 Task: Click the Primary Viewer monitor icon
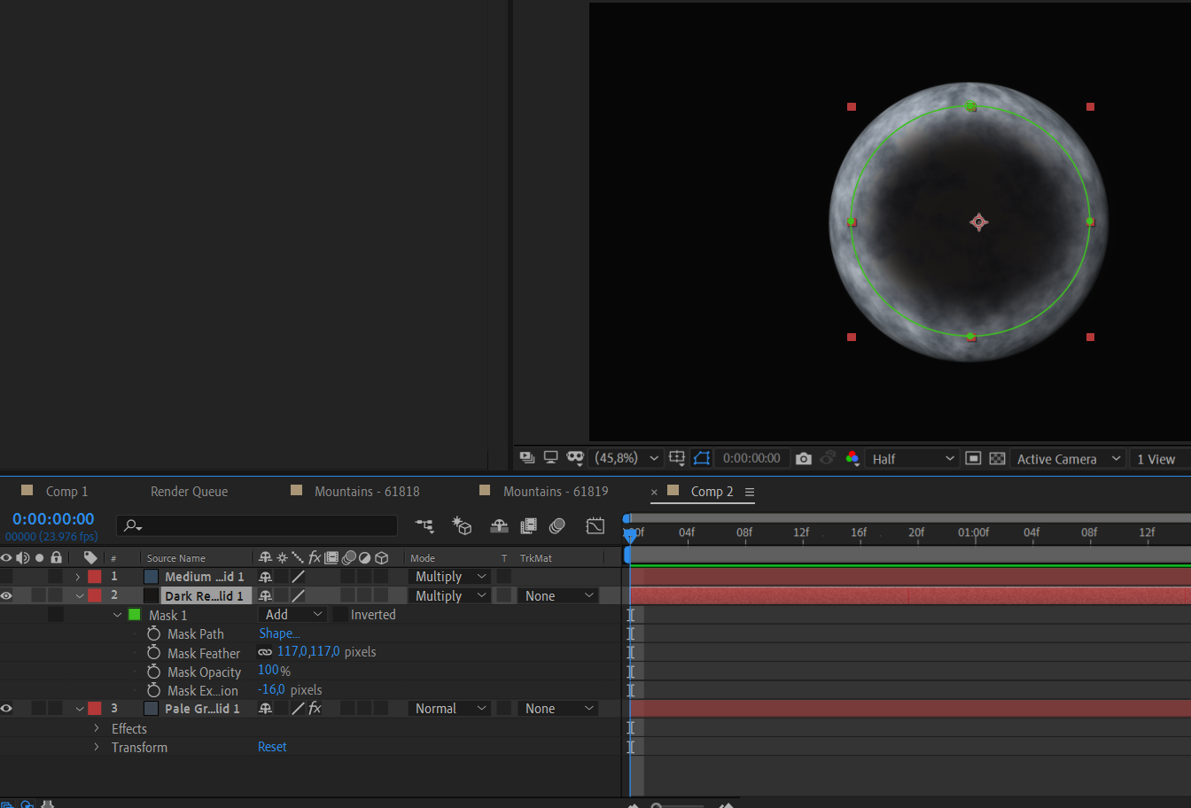(551, 458)
